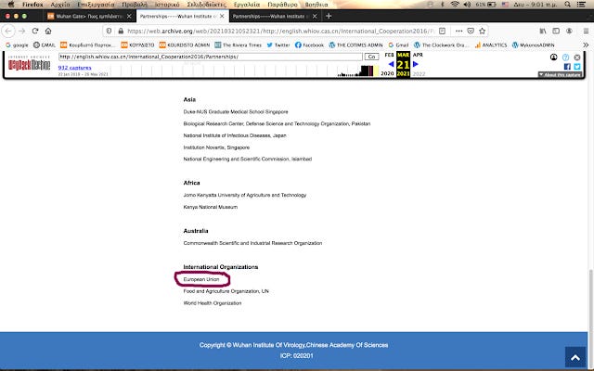Screen dimensions: 594x371
Task: Open the volume control in menu bar
Action: (467, 4)
